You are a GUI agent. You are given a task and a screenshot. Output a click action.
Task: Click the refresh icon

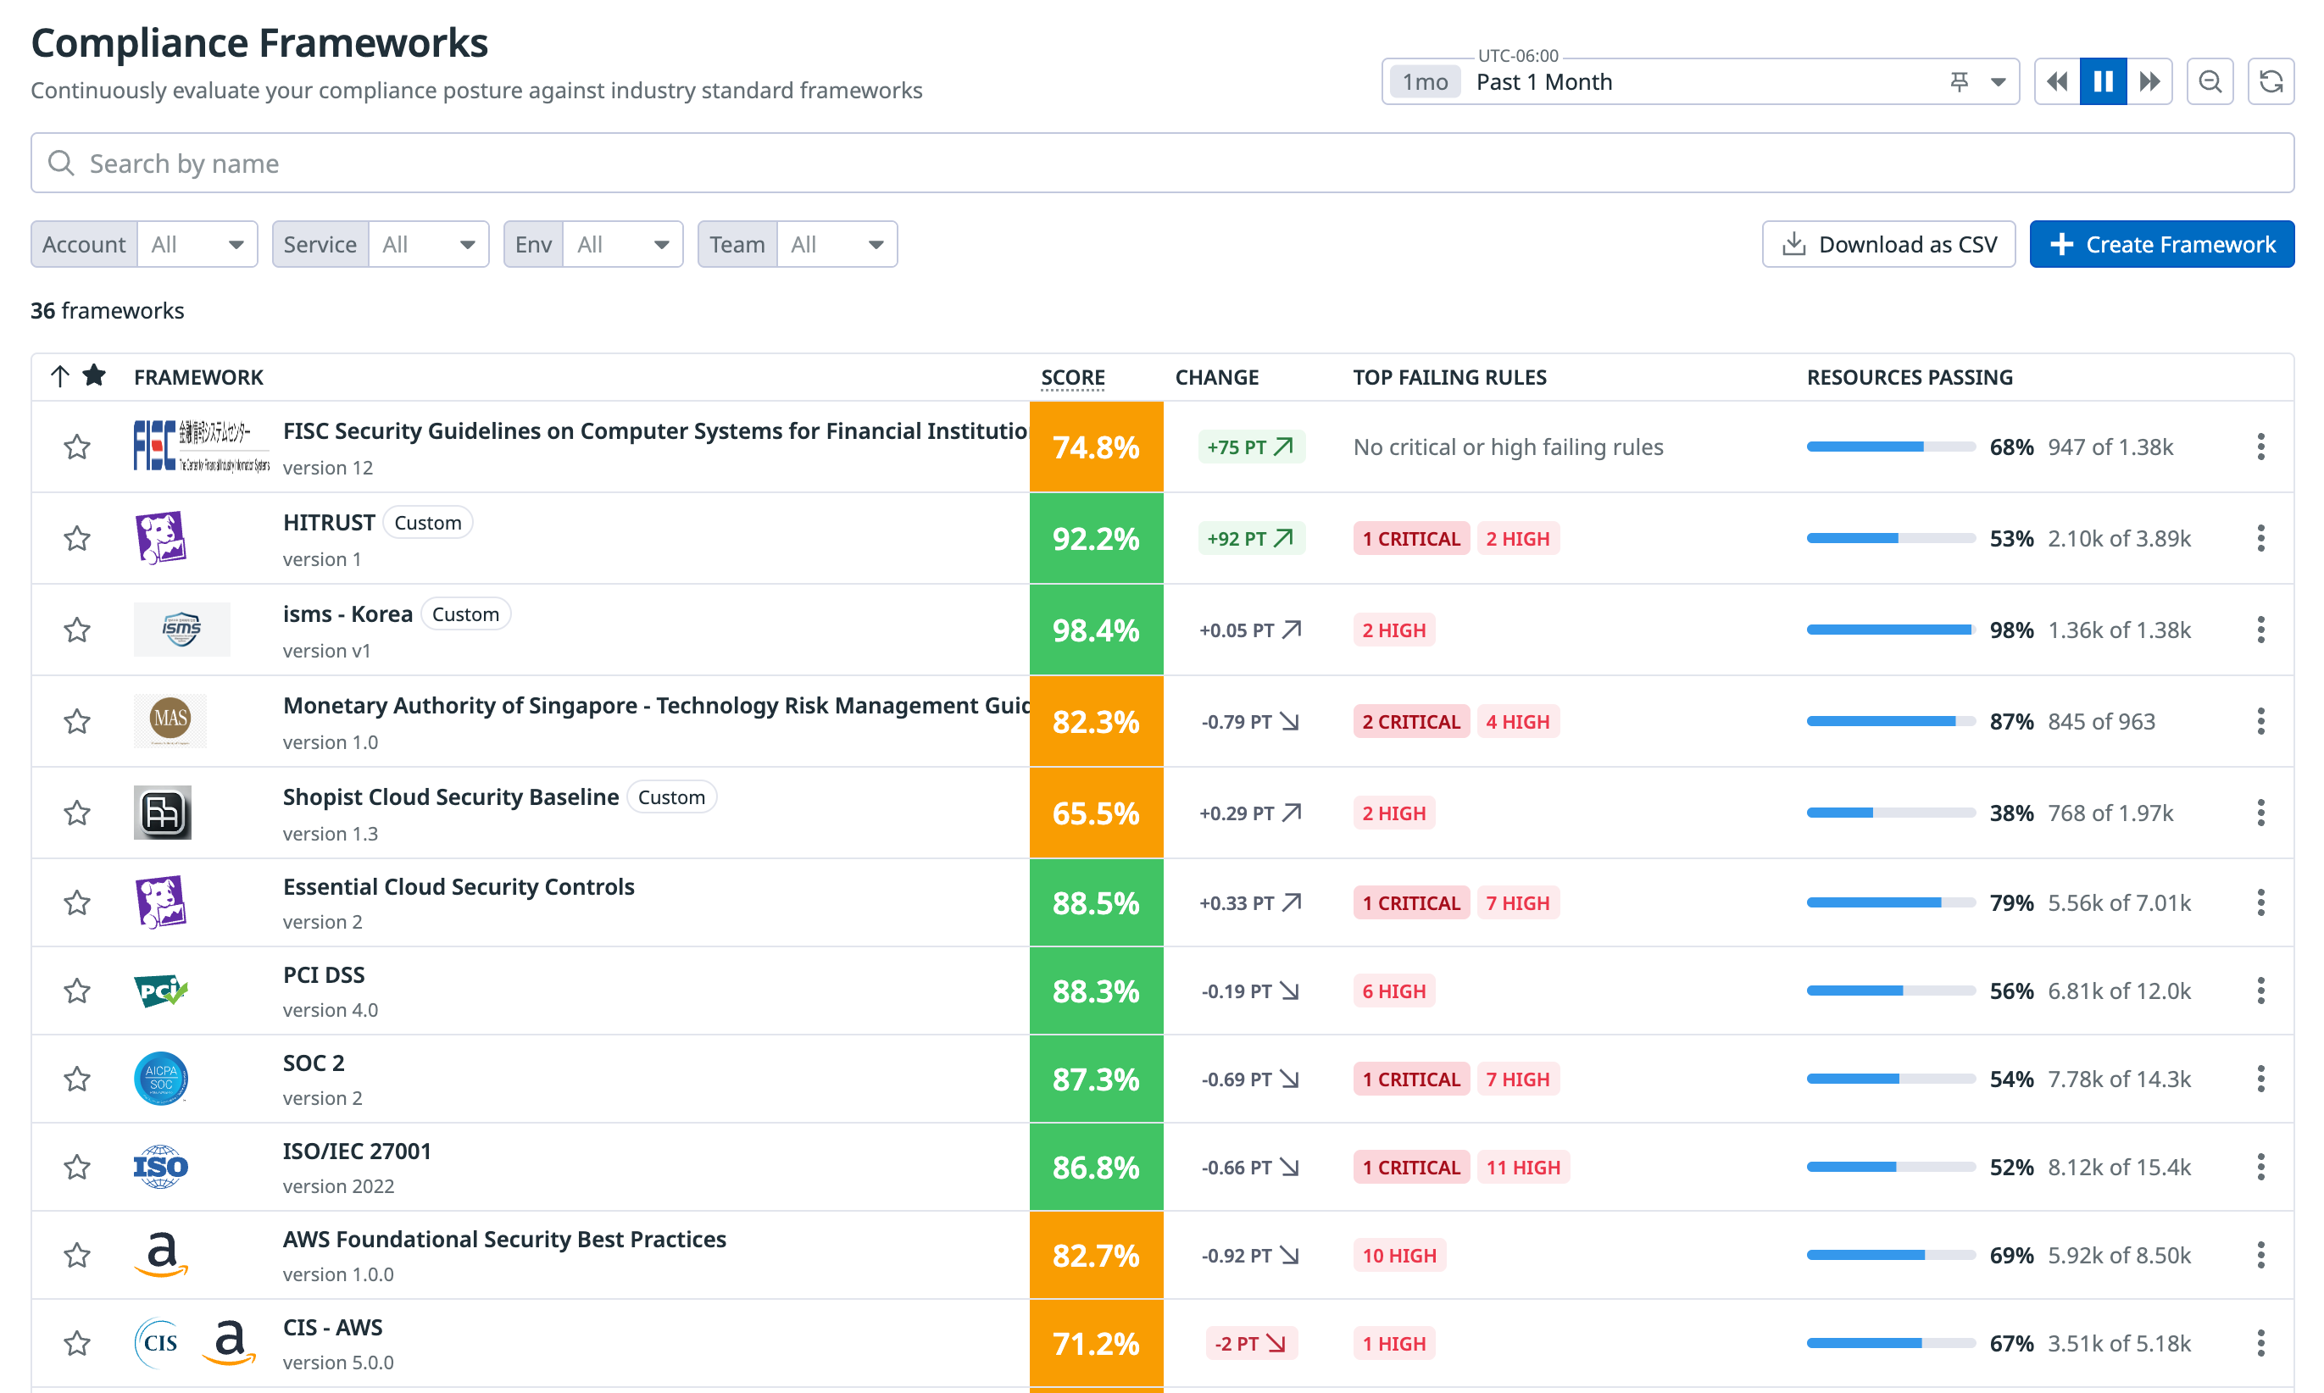pos(2271,81)
